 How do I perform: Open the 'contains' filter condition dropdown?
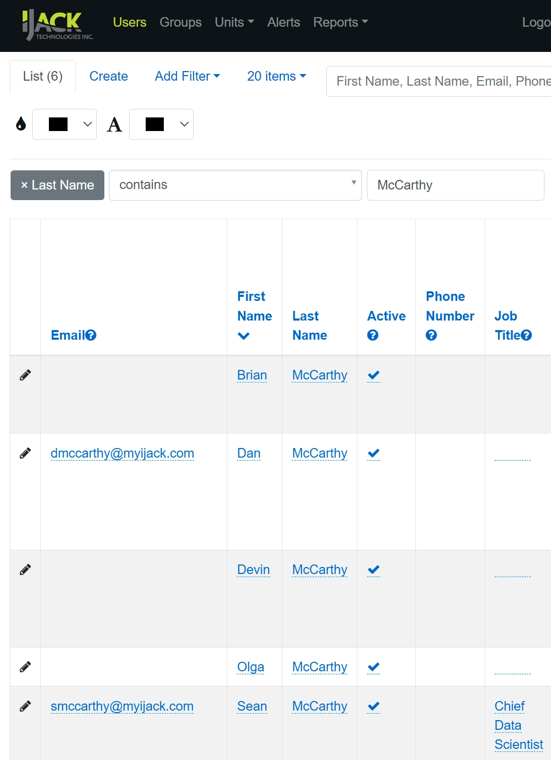(235, 185)
